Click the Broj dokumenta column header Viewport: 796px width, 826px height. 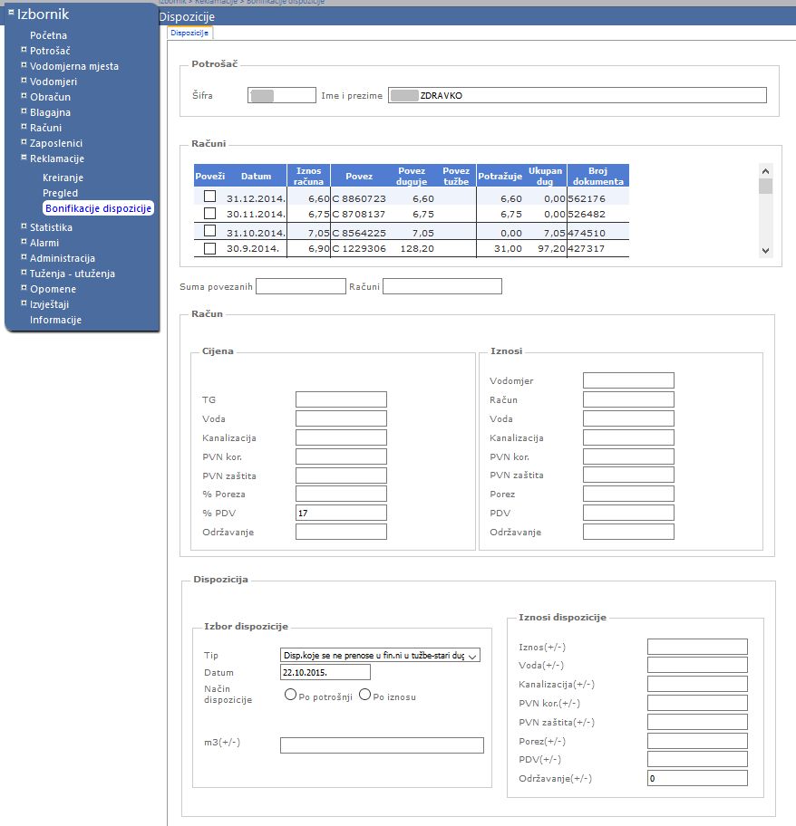point(597,176)
